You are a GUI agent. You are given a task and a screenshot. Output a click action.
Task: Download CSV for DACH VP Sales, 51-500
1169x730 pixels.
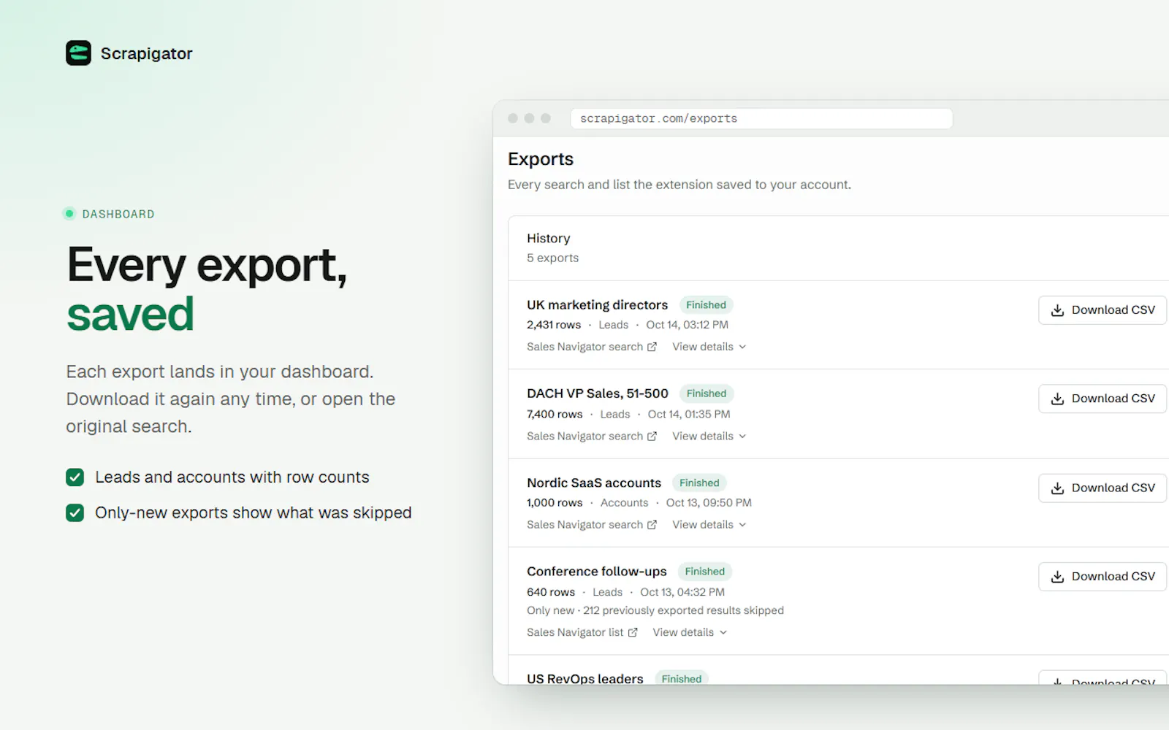point(1103,399)
